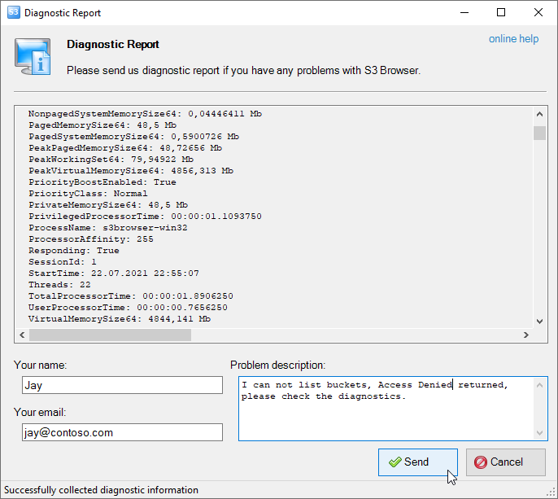This screenshot has height=499, width=558.
Task: Click the 'SessionId: 1' line
Action: pos(63,262)
